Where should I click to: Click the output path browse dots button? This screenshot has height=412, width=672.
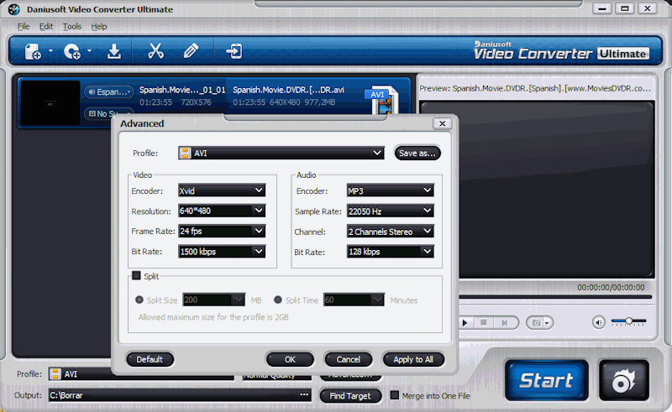pyautogui.click(x=304, y=395)
